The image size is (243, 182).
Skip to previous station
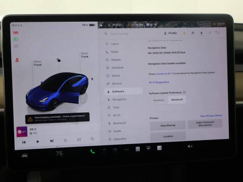coord(24,142)
